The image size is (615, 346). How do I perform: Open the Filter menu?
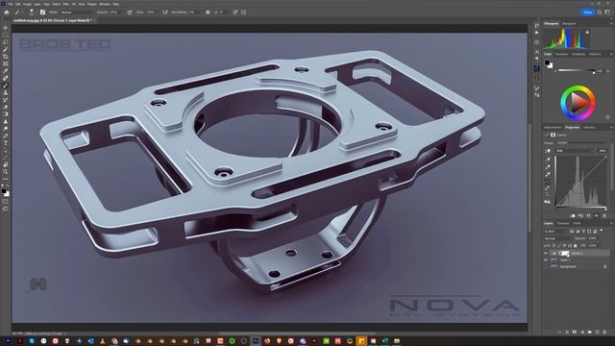65,4
